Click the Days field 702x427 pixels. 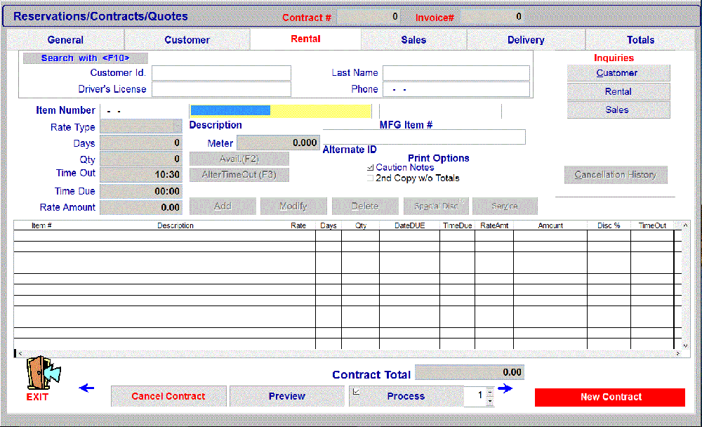[140, 143]
